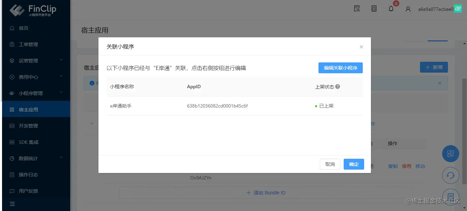Open 工单管理 menu item
467x211 pixels.
click(36, 44)
